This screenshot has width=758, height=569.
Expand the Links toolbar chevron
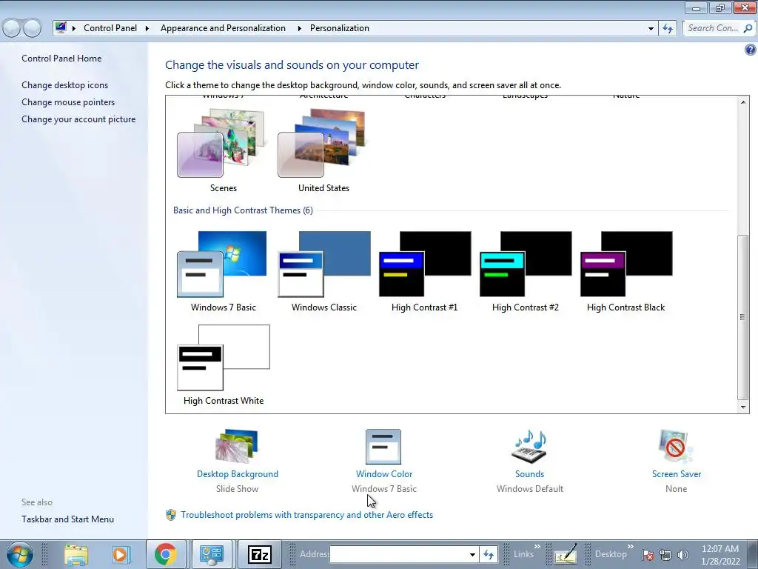tap(537, 547)
